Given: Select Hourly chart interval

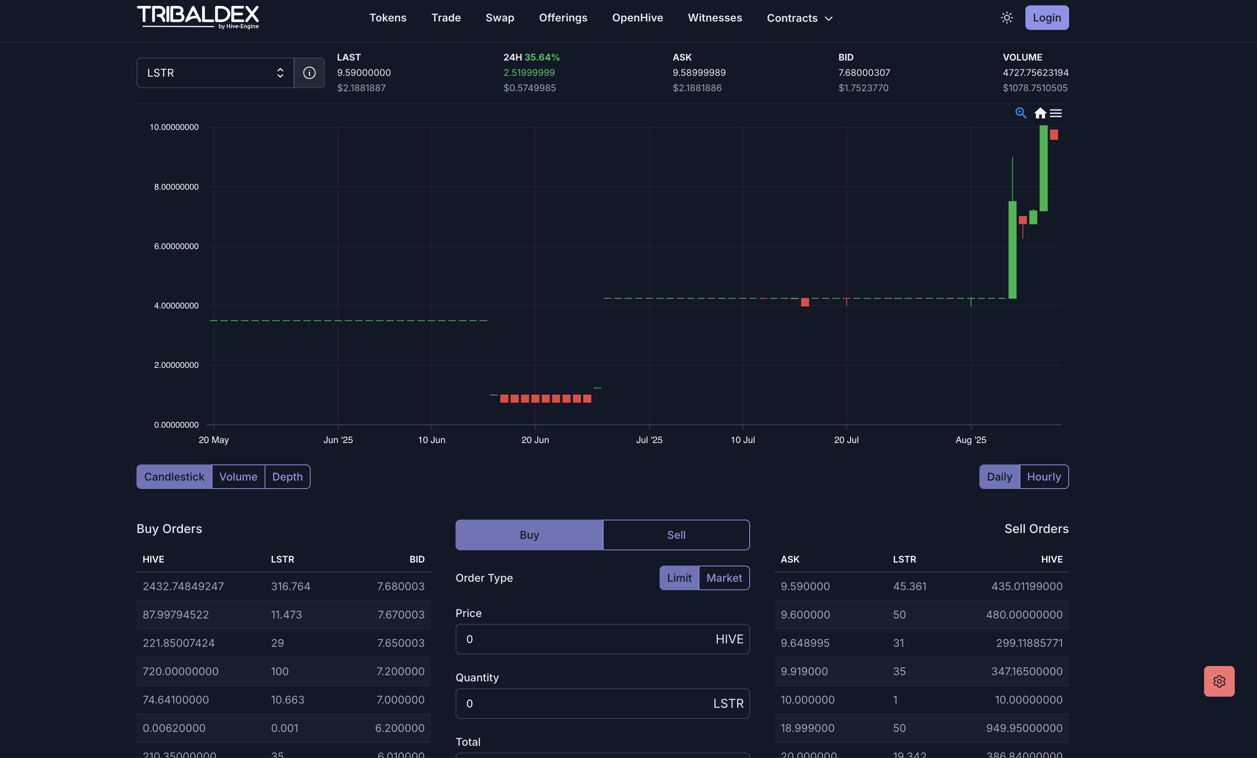Looking at the screenshot, I should tap(1044, 477).
